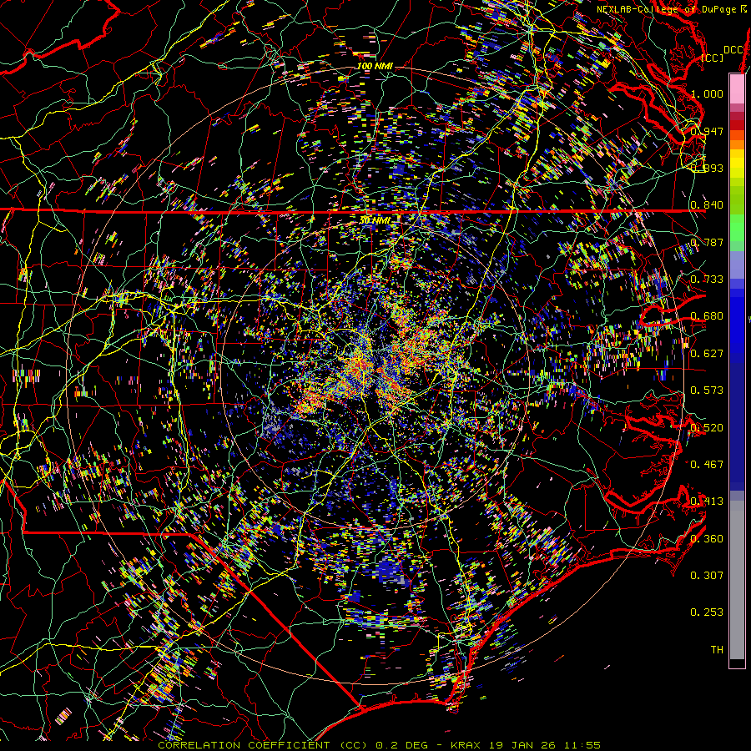Click the DCC label above the color scale
Viewport: 751px width, 751px height.
[x=733, y=50]
